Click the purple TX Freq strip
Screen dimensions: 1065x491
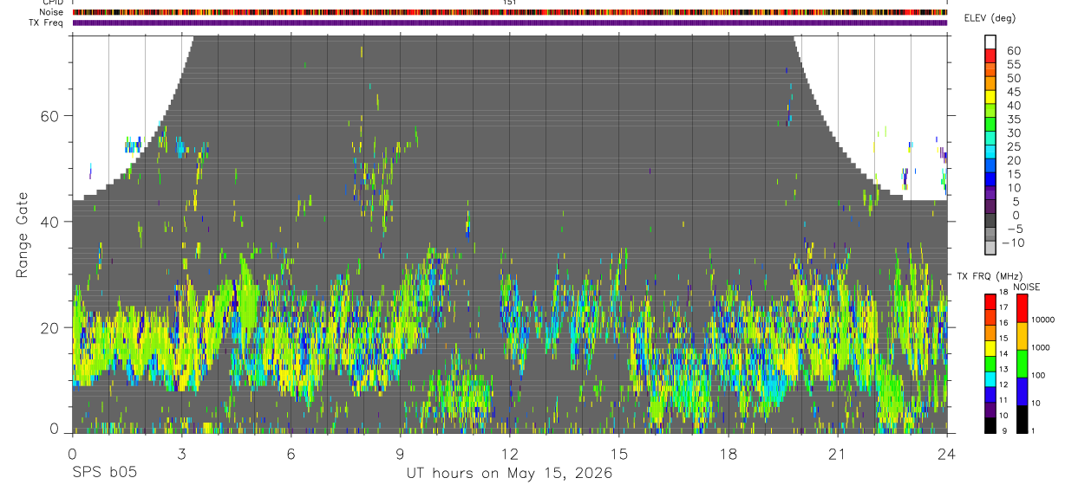(509, 23)
